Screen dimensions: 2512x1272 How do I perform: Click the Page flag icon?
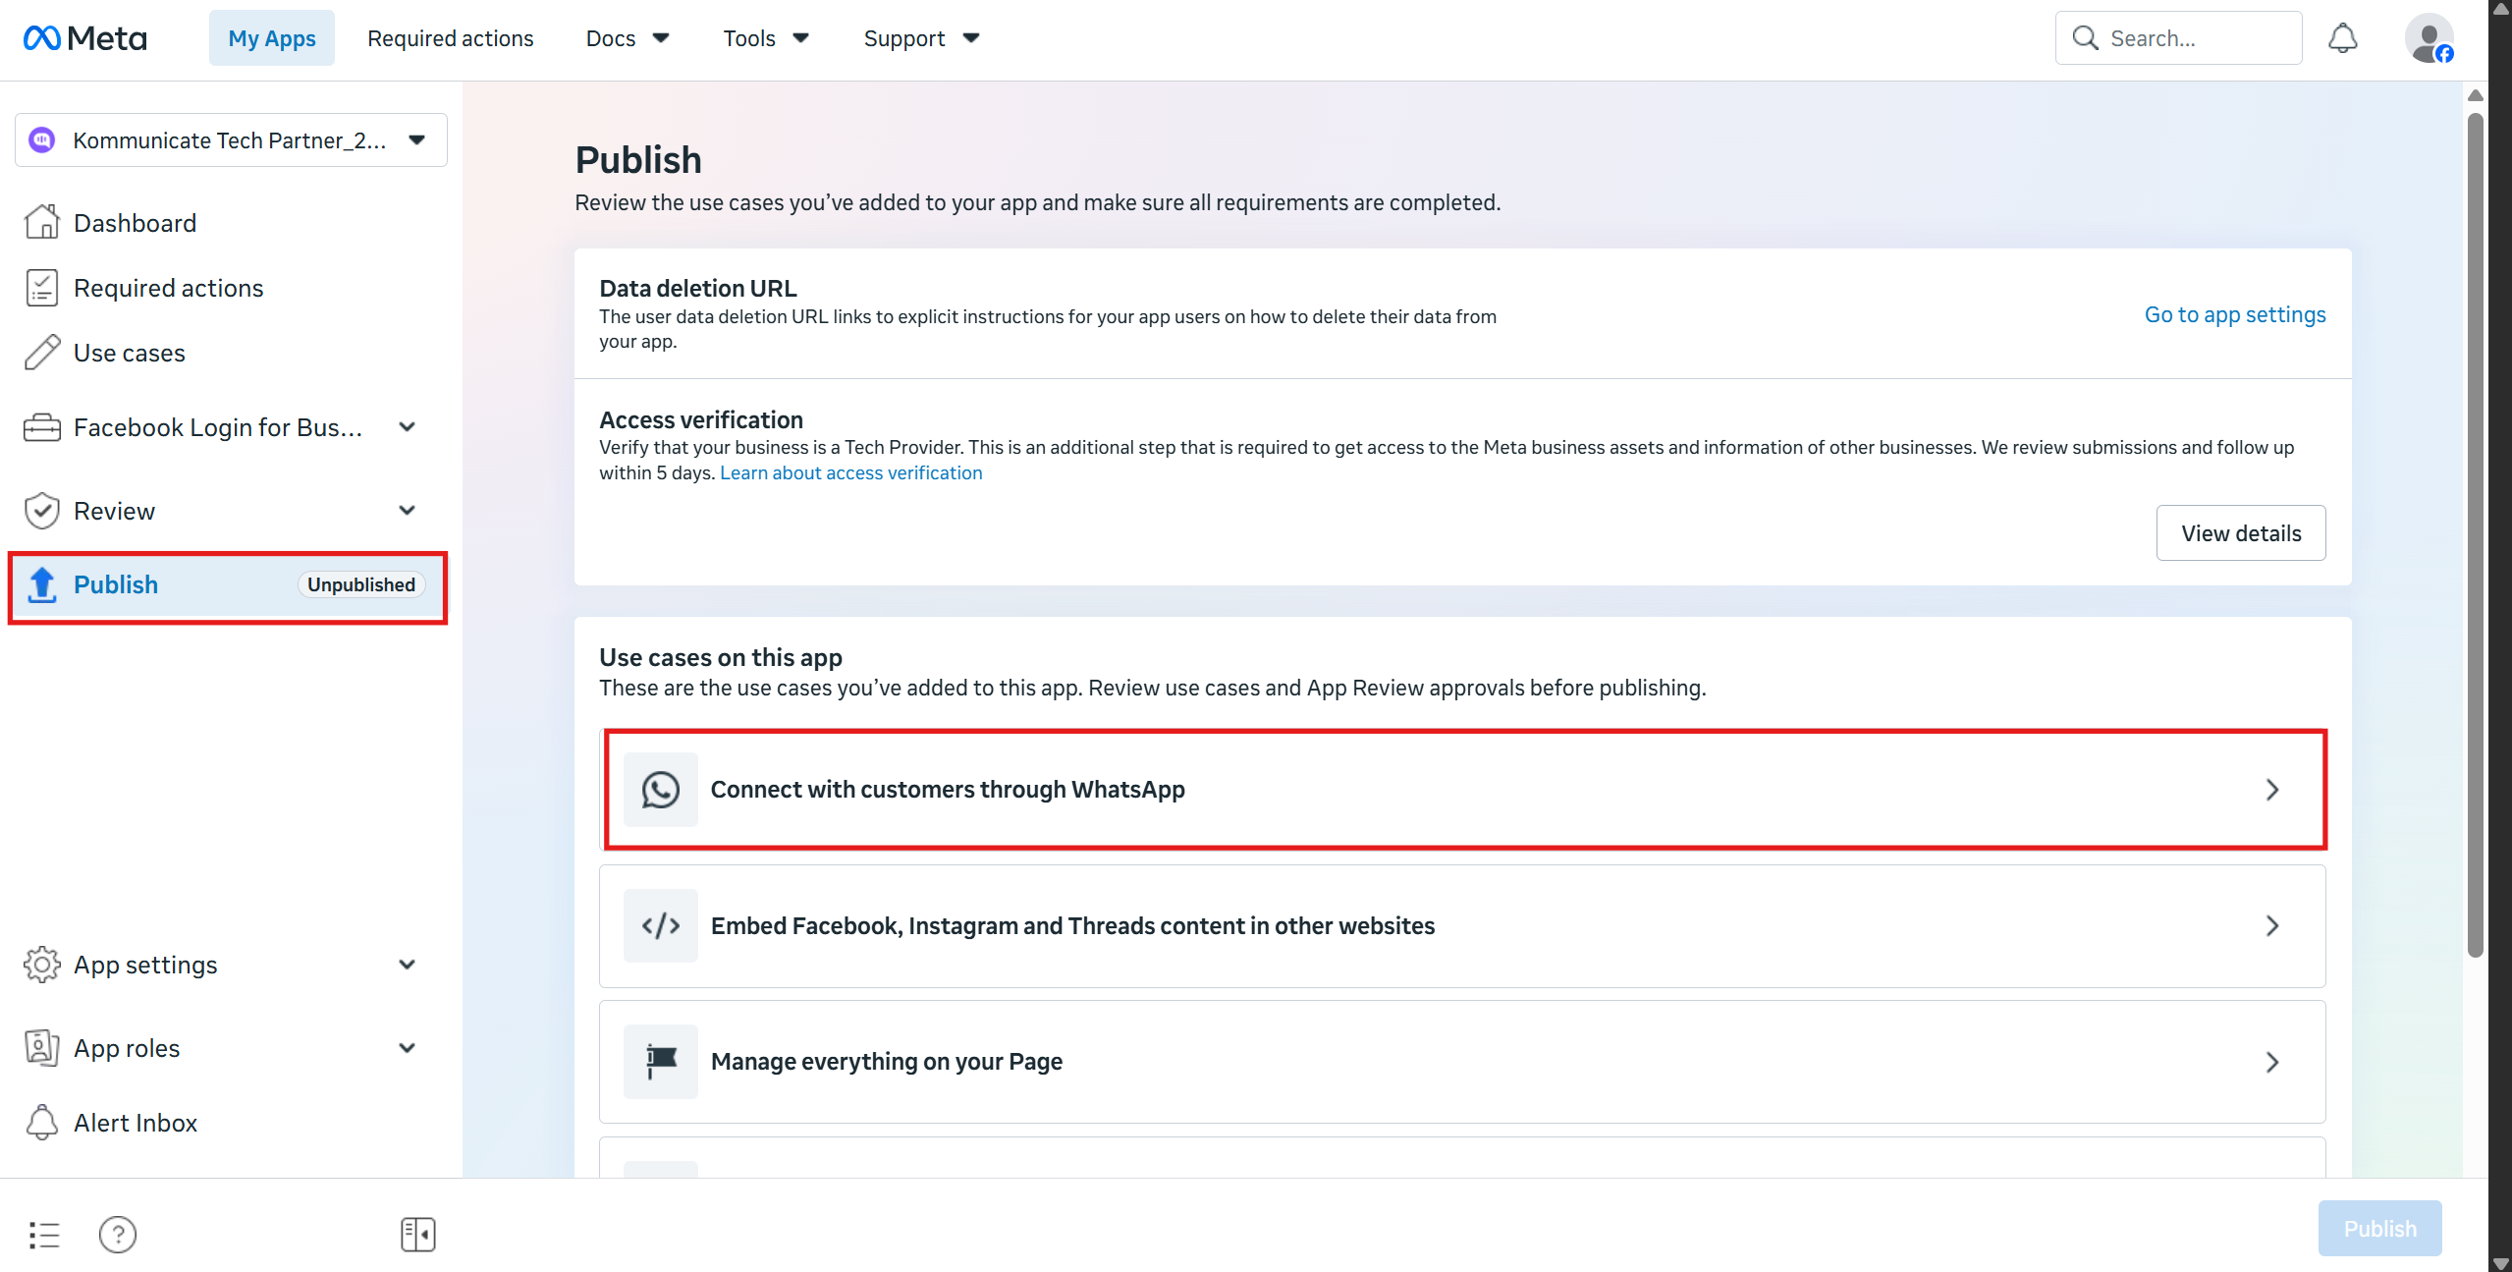(661, 1062)
